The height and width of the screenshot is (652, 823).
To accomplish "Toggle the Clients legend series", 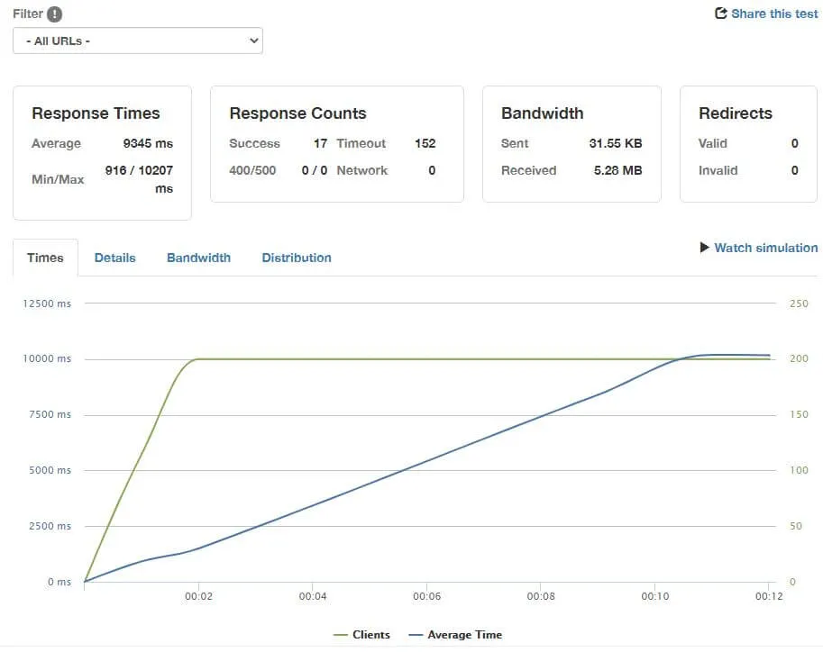I will [361, 635].
